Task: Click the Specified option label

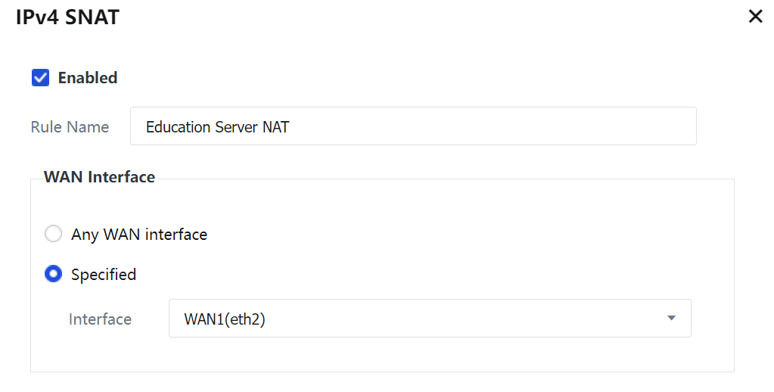Action: click(x=104, y=275)
